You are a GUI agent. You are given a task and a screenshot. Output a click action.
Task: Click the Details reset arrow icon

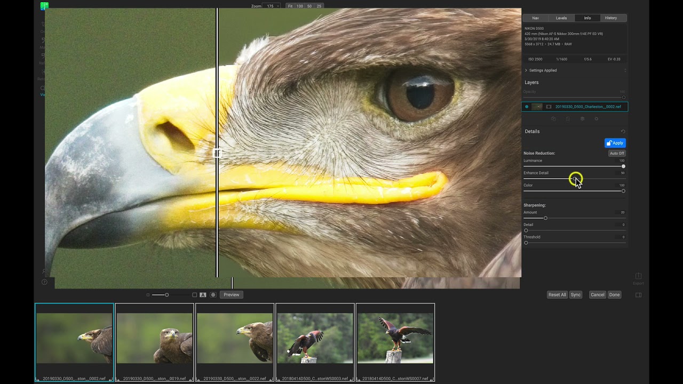[x=623, y=132]
